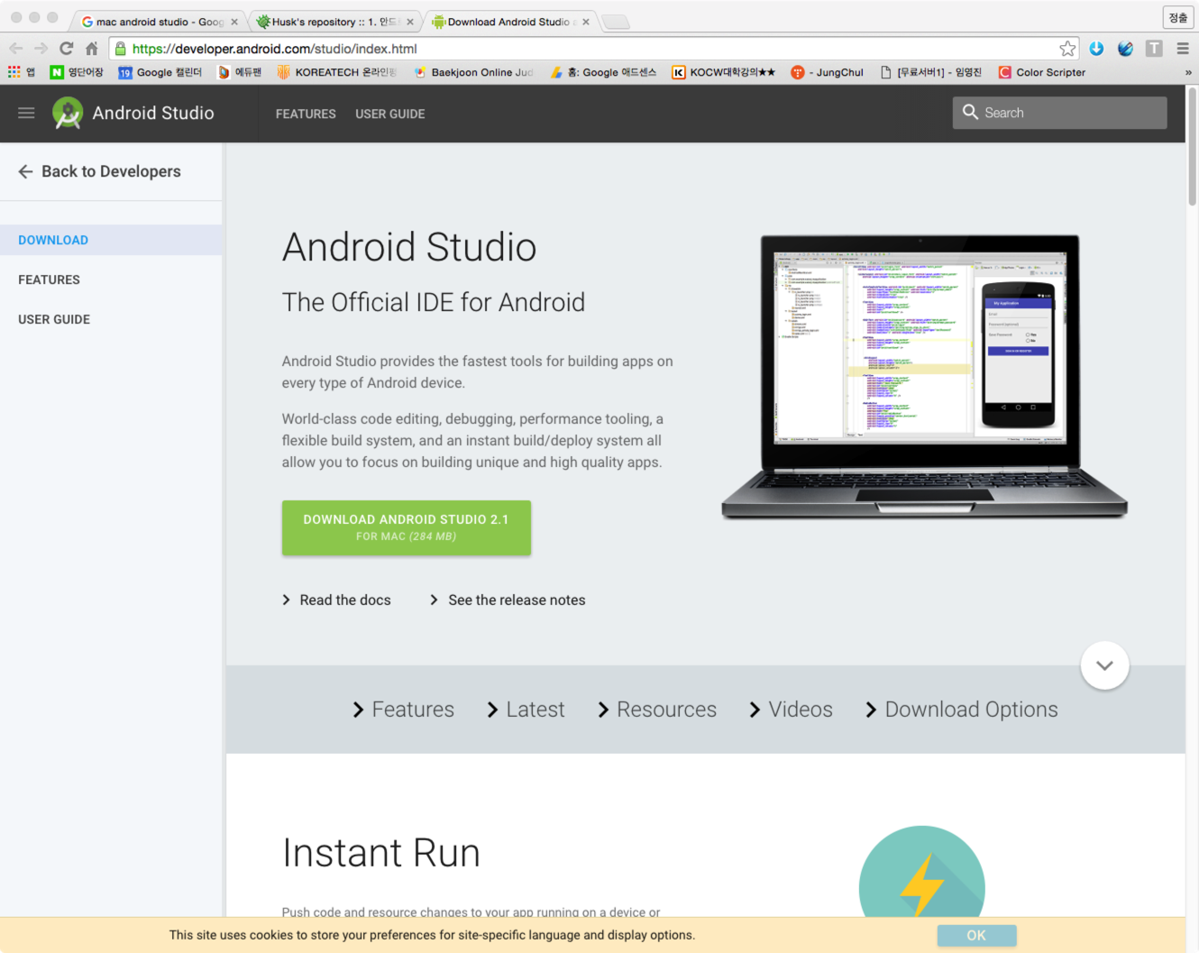Open the KOREATECH bookmark
Image resolution: width=1199 pixels, height=953 pixels.
(336, 72)
